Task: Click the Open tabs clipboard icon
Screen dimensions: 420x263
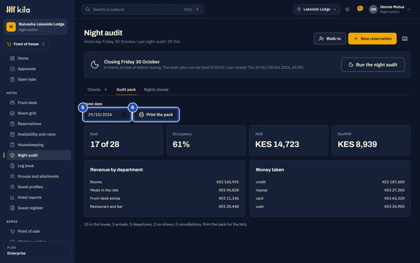Action: point(12,79)
